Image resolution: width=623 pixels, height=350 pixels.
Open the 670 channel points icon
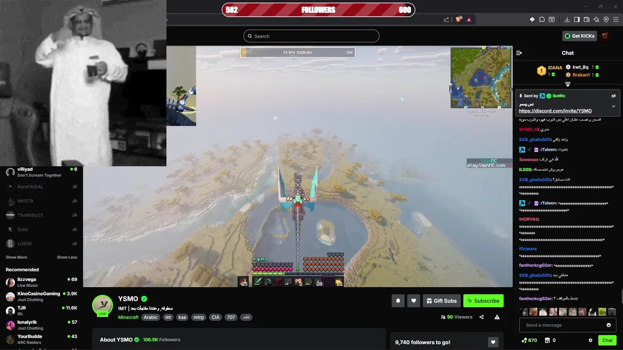pyautogui.click(x=529, y=340)
